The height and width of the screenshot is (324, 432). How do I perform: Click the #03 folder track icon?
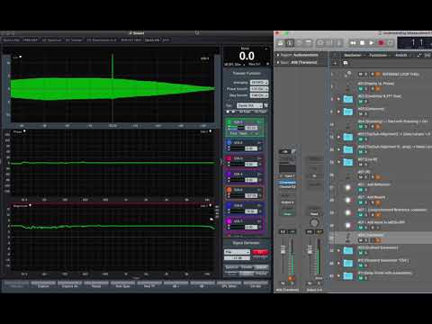348,112
